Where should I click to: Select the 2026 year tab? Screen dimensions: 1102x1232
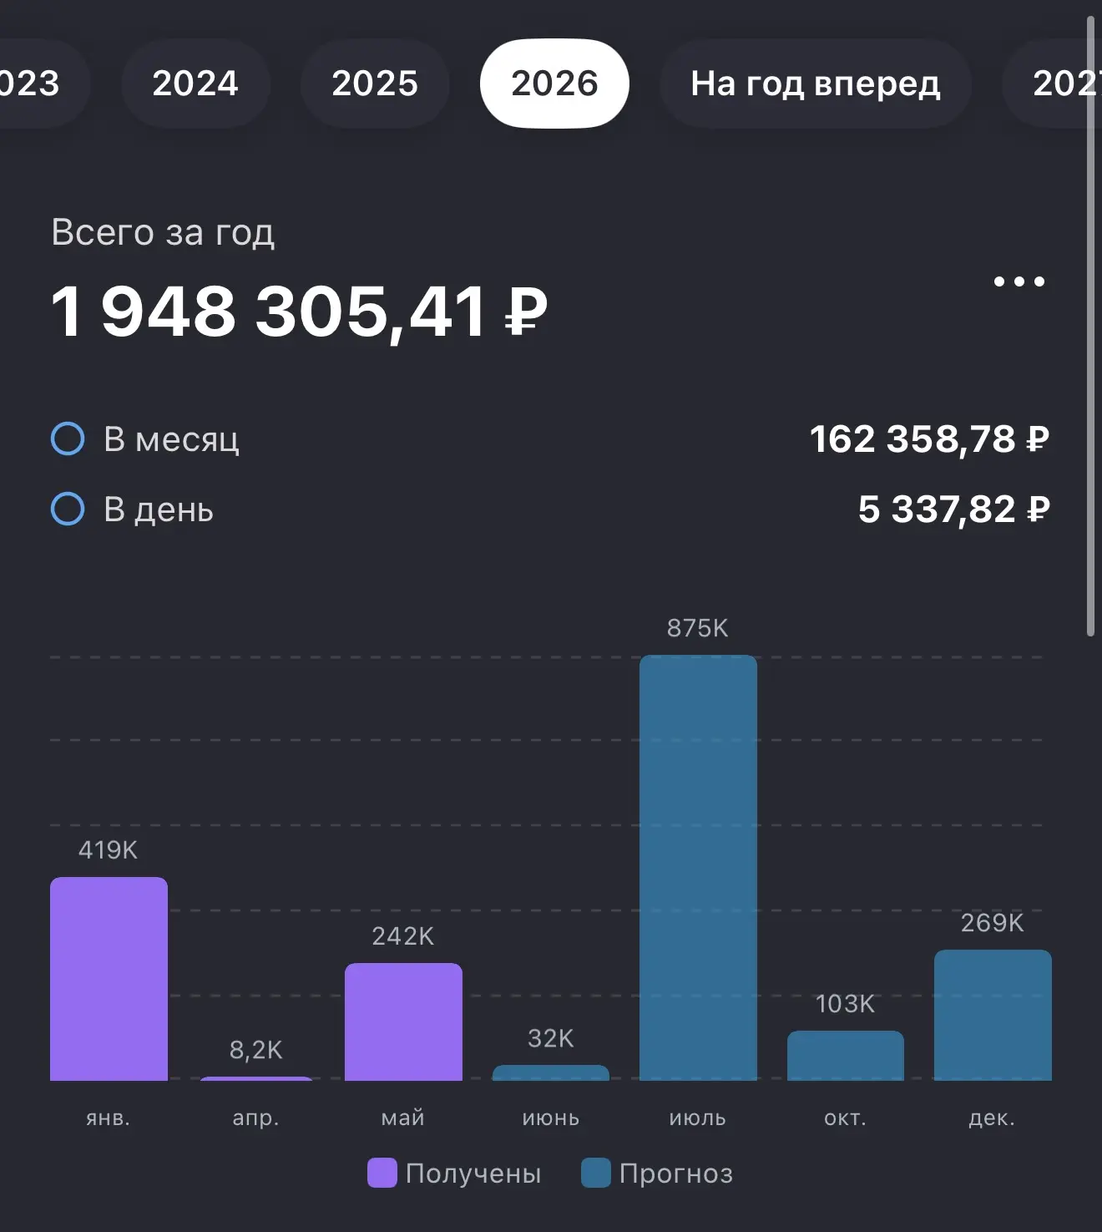pyautogui.click(x=554, y=84)
